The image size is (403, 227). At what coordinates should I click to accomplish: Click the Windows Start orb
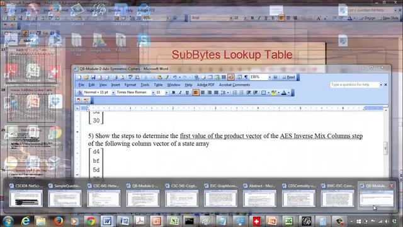(8, 221)
